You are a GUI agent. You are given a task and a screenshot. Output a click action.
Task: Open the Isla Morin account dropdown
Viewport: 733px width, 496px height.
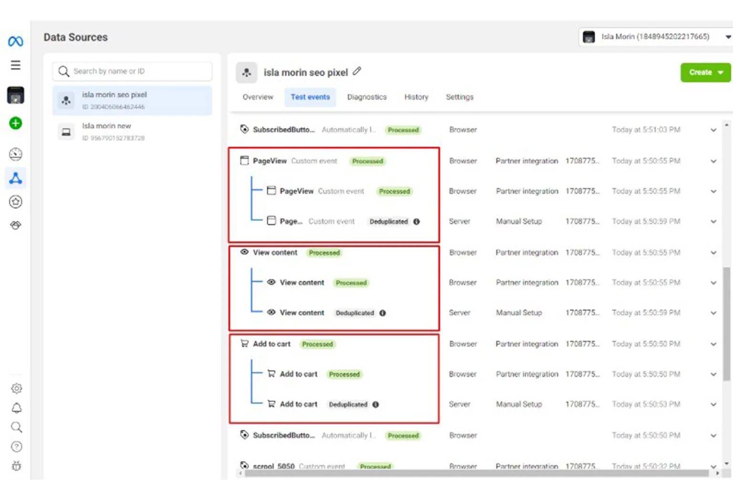pyautogui.click(x=656, y=37)
